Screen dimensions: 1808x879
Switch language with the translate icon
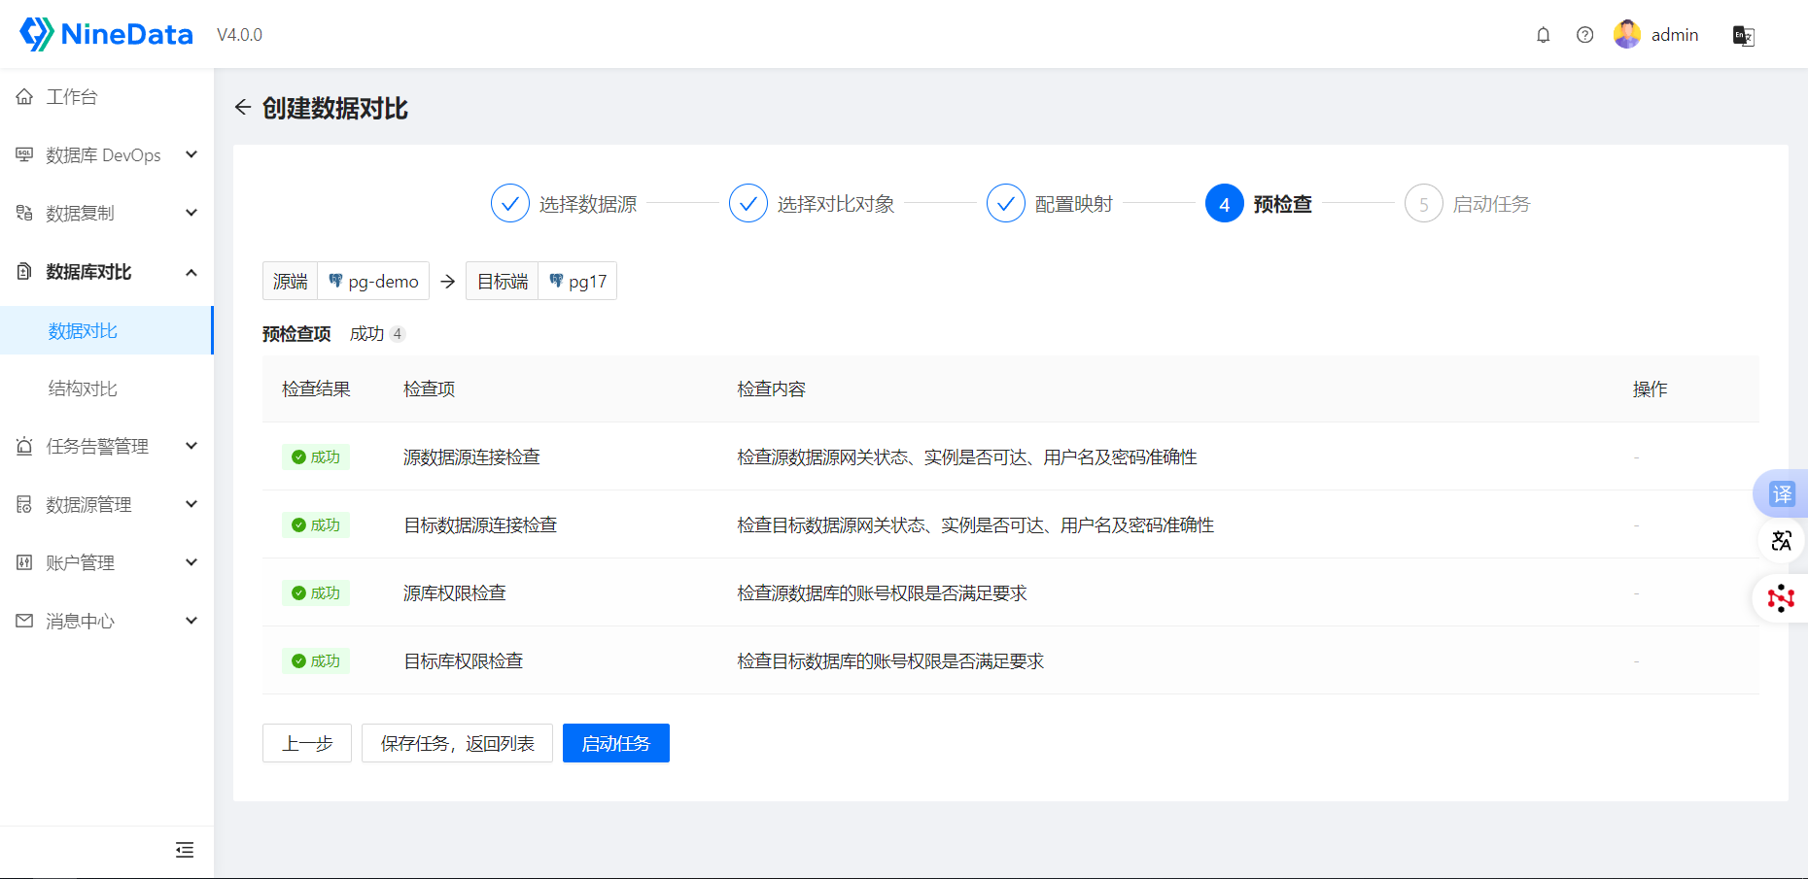coord(1743,36)
